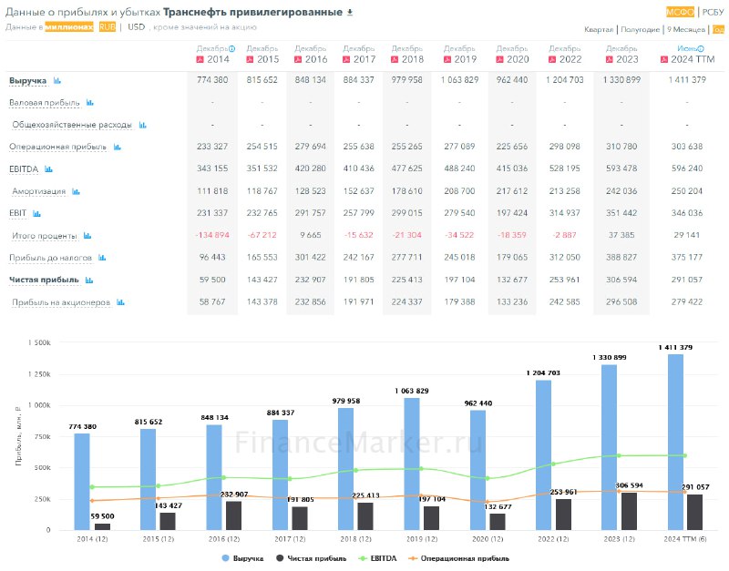Select RUB currency
The width and height of the screenshot is (729, 571).
tap(107, 27)
